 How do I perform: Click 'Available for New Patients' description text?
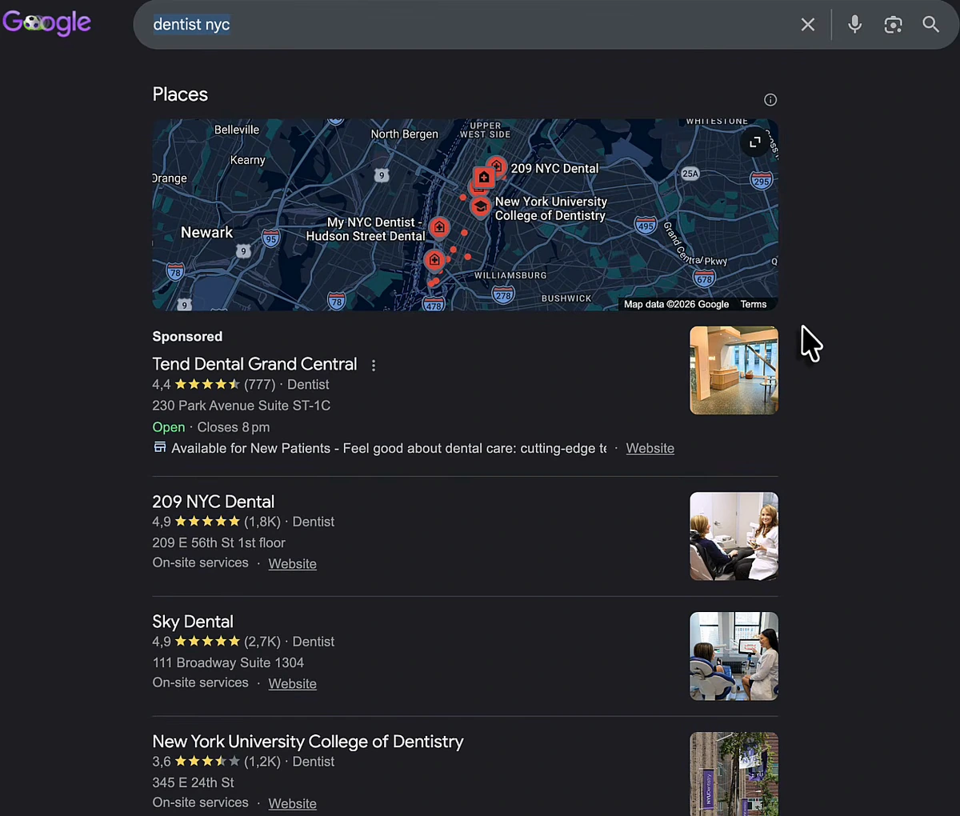point(389,449)
